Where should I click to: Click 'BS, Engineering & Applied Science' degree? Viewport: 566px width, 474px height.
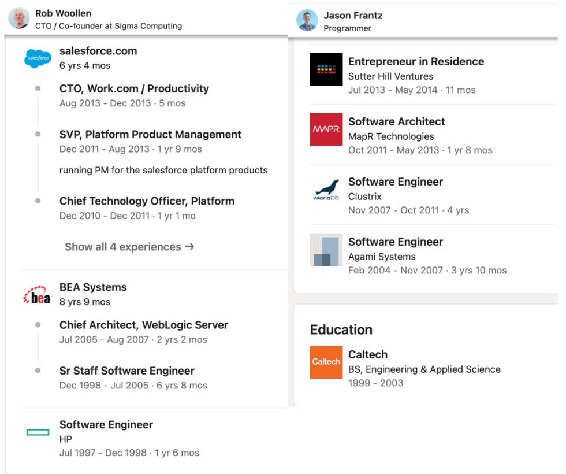click(424, 369)
